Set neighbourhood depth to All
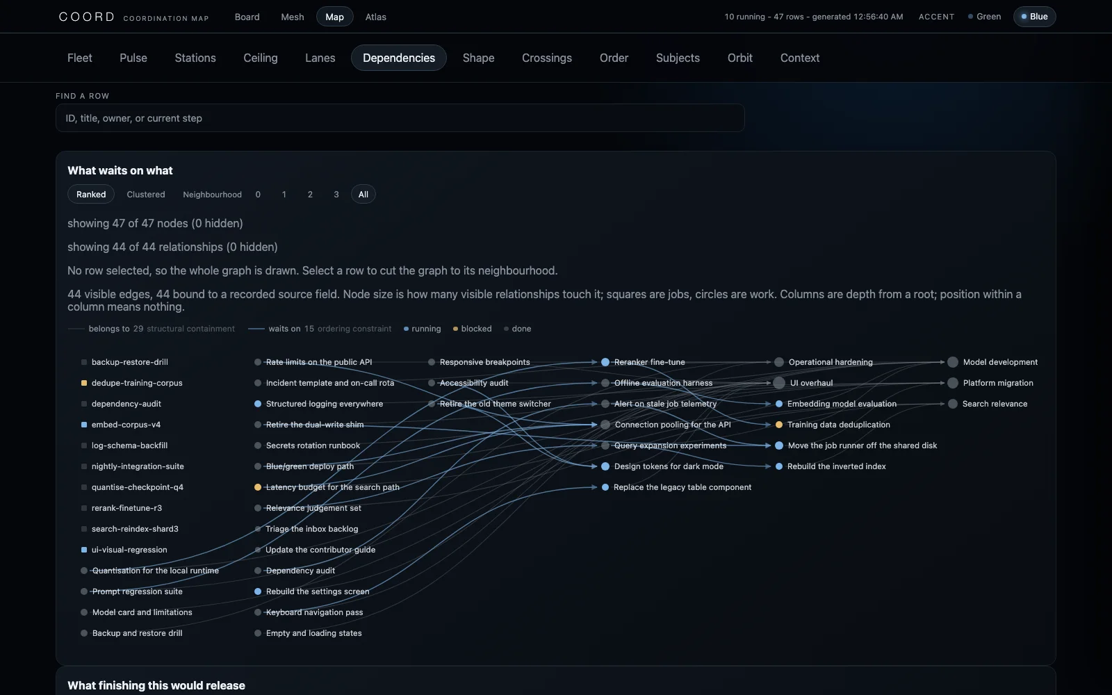Viewport: 1112px width, 695px height. coord(363,195)
